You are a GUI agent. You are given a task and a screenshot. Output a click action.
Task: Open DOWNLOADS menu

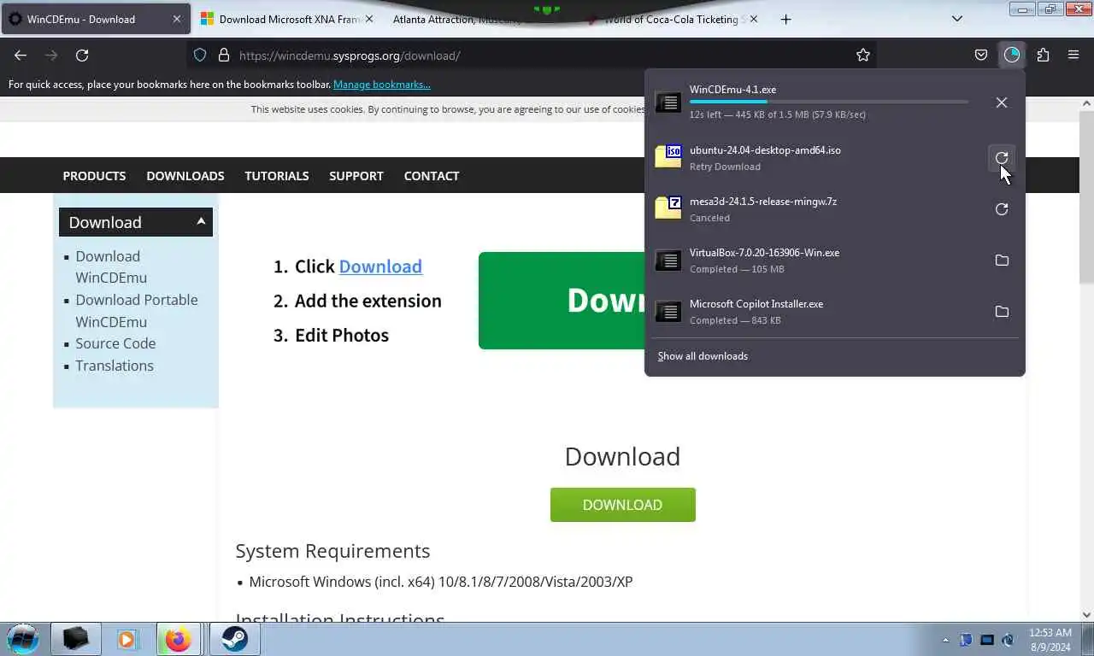(x=185, y=175)
